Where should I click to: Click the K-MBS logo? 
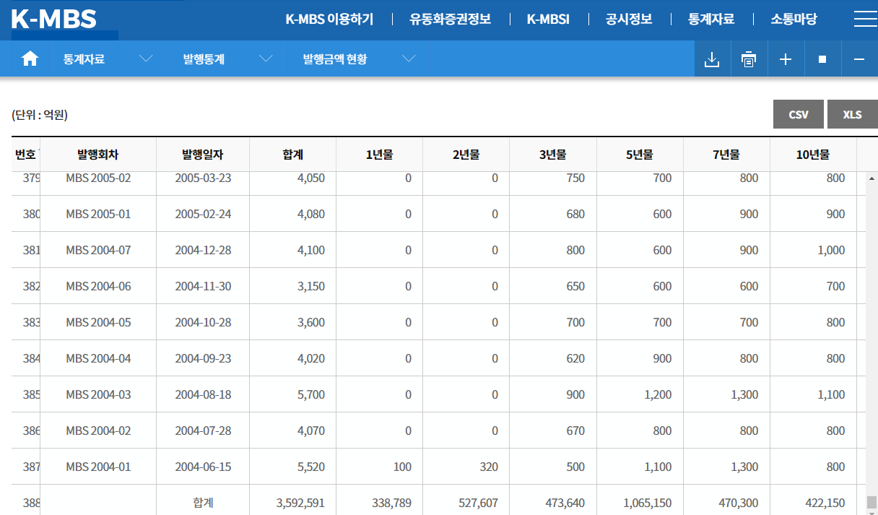click(x=54, y=20)
